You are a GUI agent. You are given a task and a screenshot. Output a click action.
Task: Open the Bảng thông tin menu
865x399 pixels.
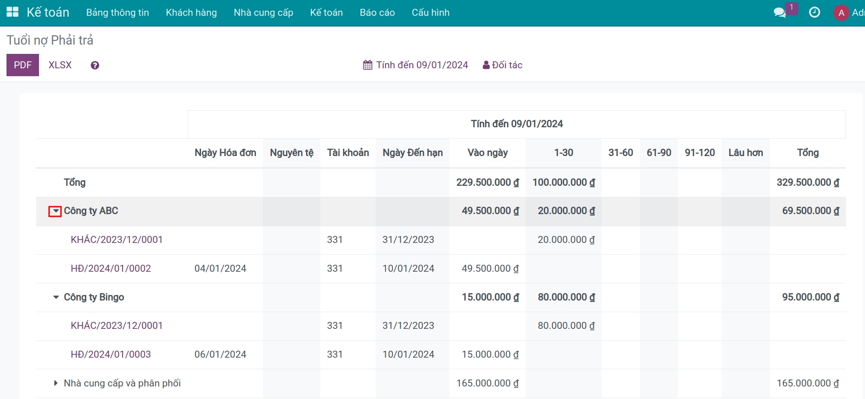[x=117, y=13]
